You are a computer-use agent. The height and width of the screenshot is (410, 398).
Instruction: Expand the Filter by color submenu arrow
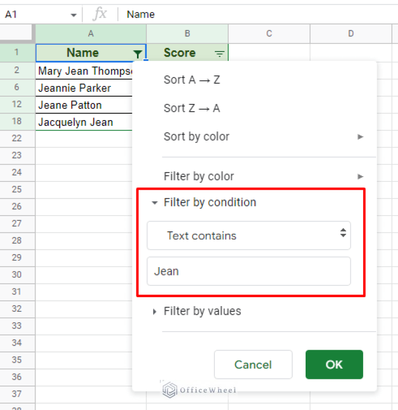point(360,176)
